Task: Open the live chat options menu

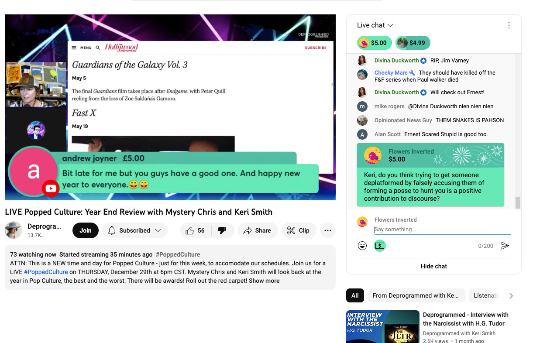Action: coord(509,25)
